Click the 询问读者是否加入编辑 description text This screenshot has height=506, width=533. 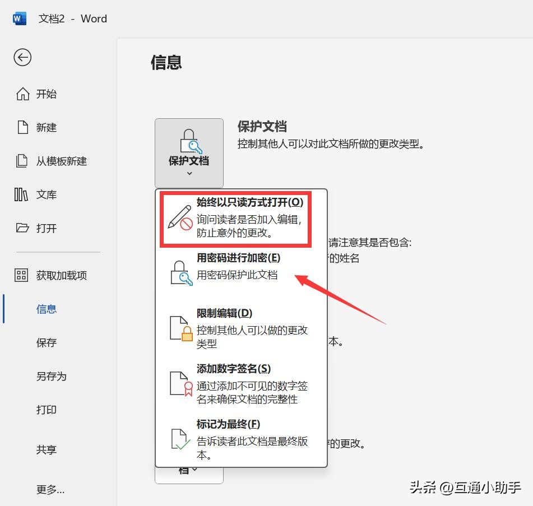(x=249, y=226)
